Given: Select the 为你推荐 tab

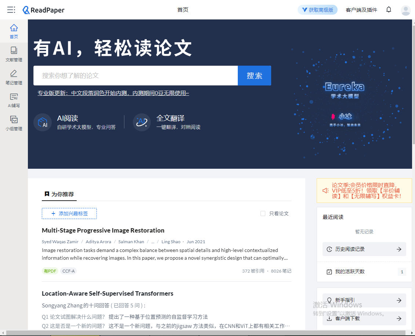Looking at the screenshot, I should (59, 194).
